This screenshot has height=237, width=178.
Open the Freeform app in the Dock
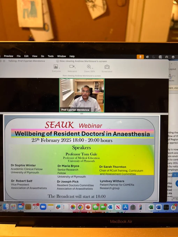tap(58, 207)
